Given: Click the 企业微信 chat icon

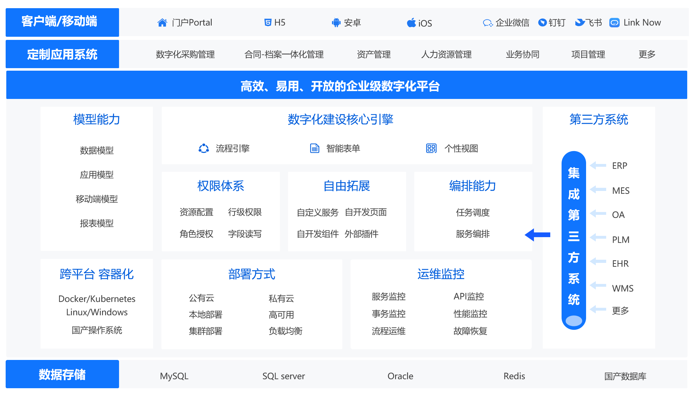Looking at the screenshot, I should (x=487, y=23).
